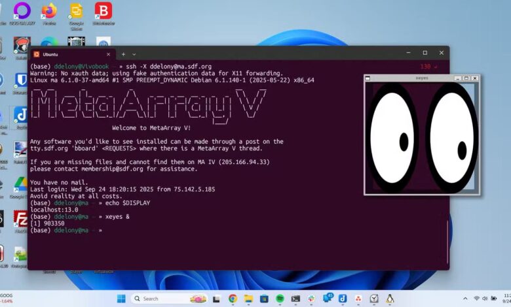Click the GOOG stock widget on taskbar
Image resolution: width=511 pixels, height=307 pixels.
click(x=7, y=299)
